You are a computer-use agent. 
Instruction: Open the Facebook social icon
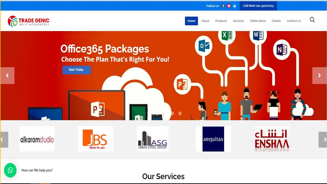tap(223, 6)
